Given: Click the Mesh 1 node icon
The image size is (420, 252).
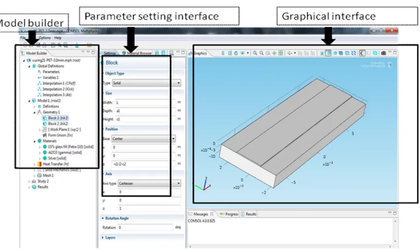Looking at the screenshot, I should point(39,175).
